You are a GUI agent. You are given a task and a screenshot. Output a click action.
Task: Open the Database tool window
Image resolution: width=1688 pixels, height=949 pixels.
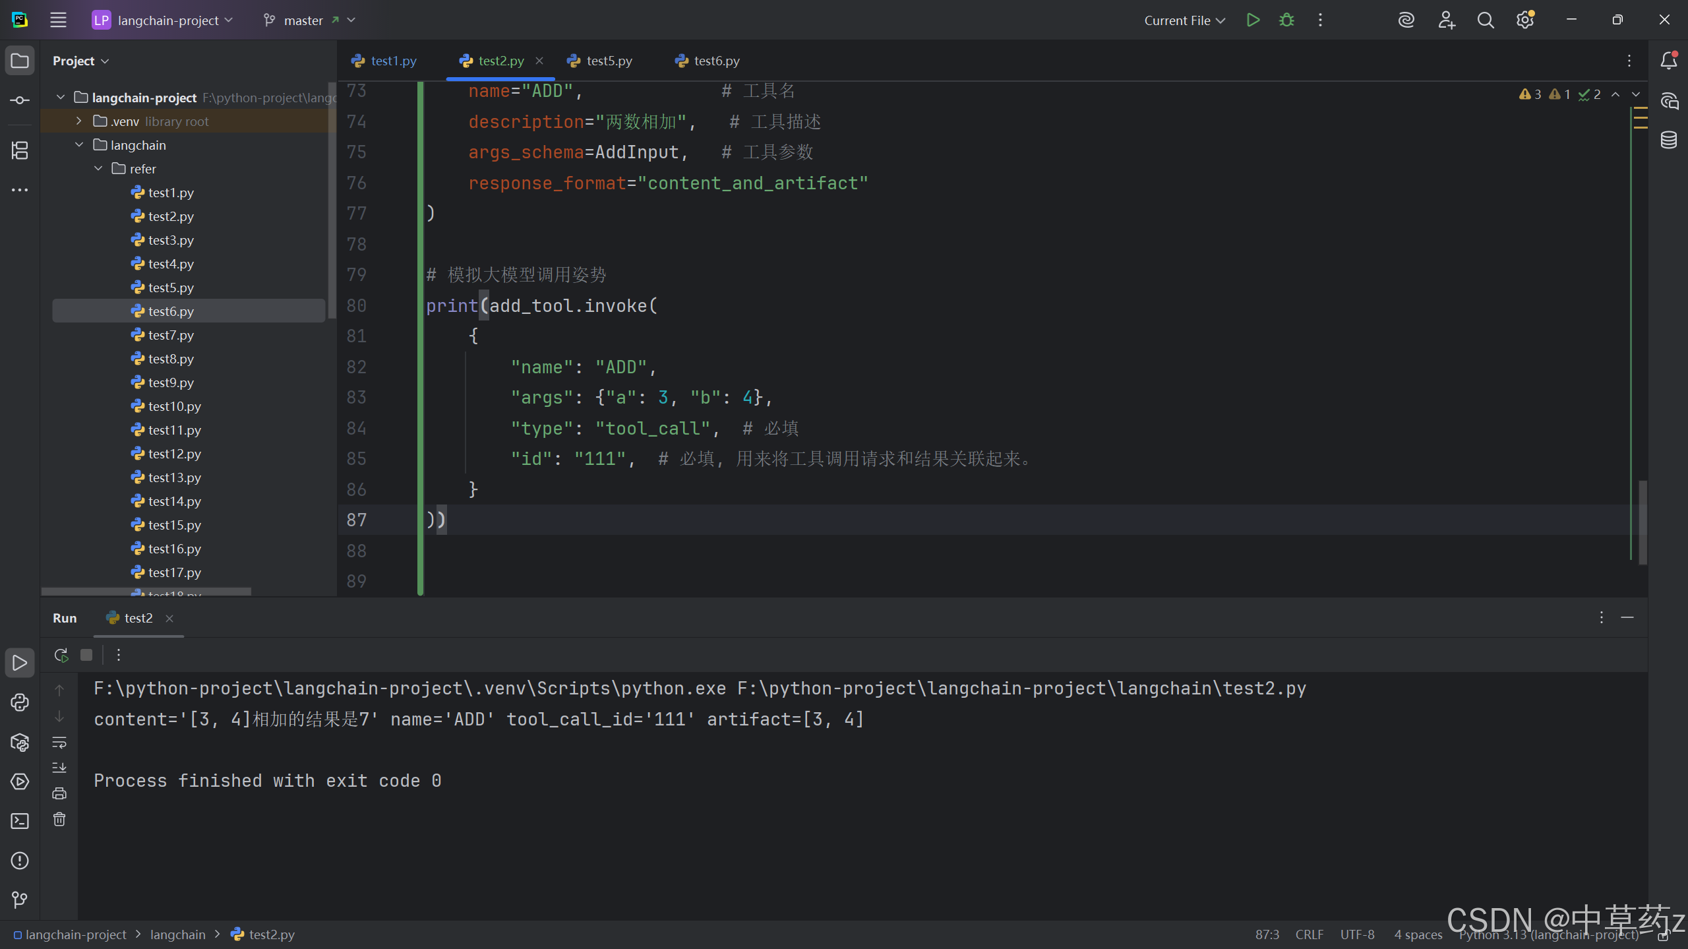[1669, 140]
